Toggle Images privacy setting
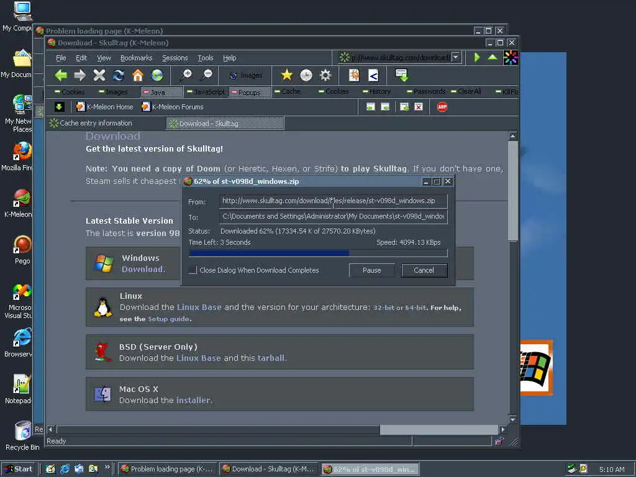The height and width of the screenshot is (477, 636). pos(113,92)
